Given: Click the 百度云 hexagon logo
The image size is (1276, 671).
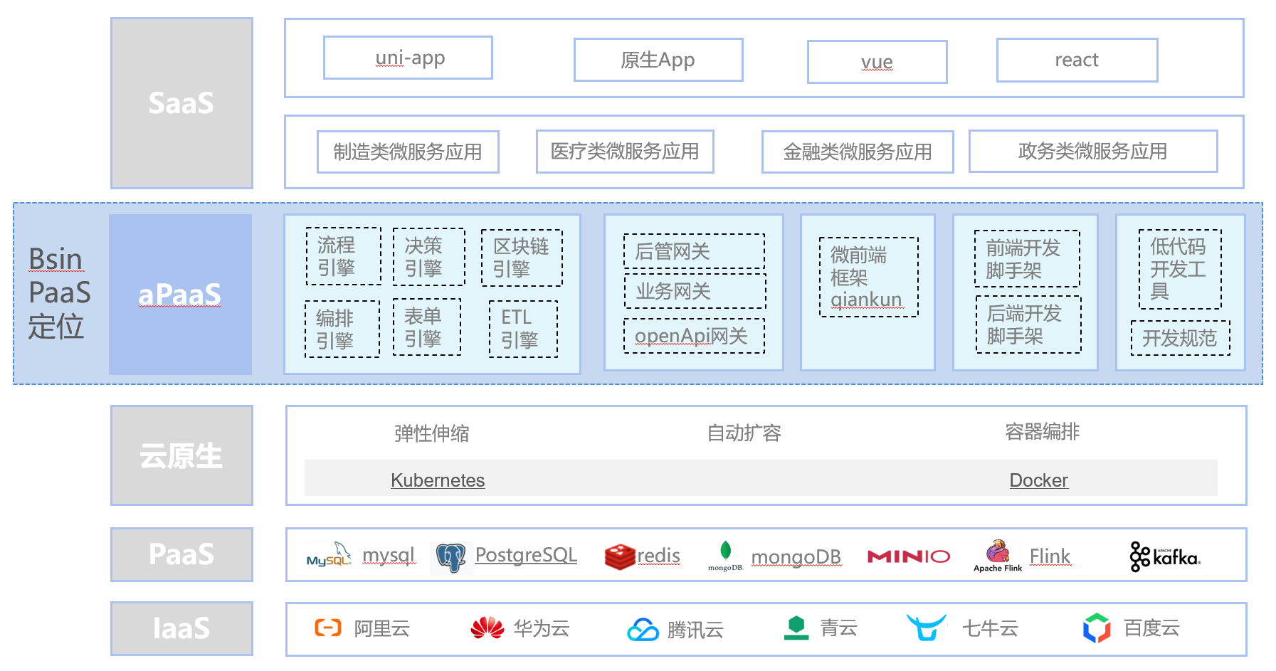Looking at the screenshot, I should coord(1097,628).
